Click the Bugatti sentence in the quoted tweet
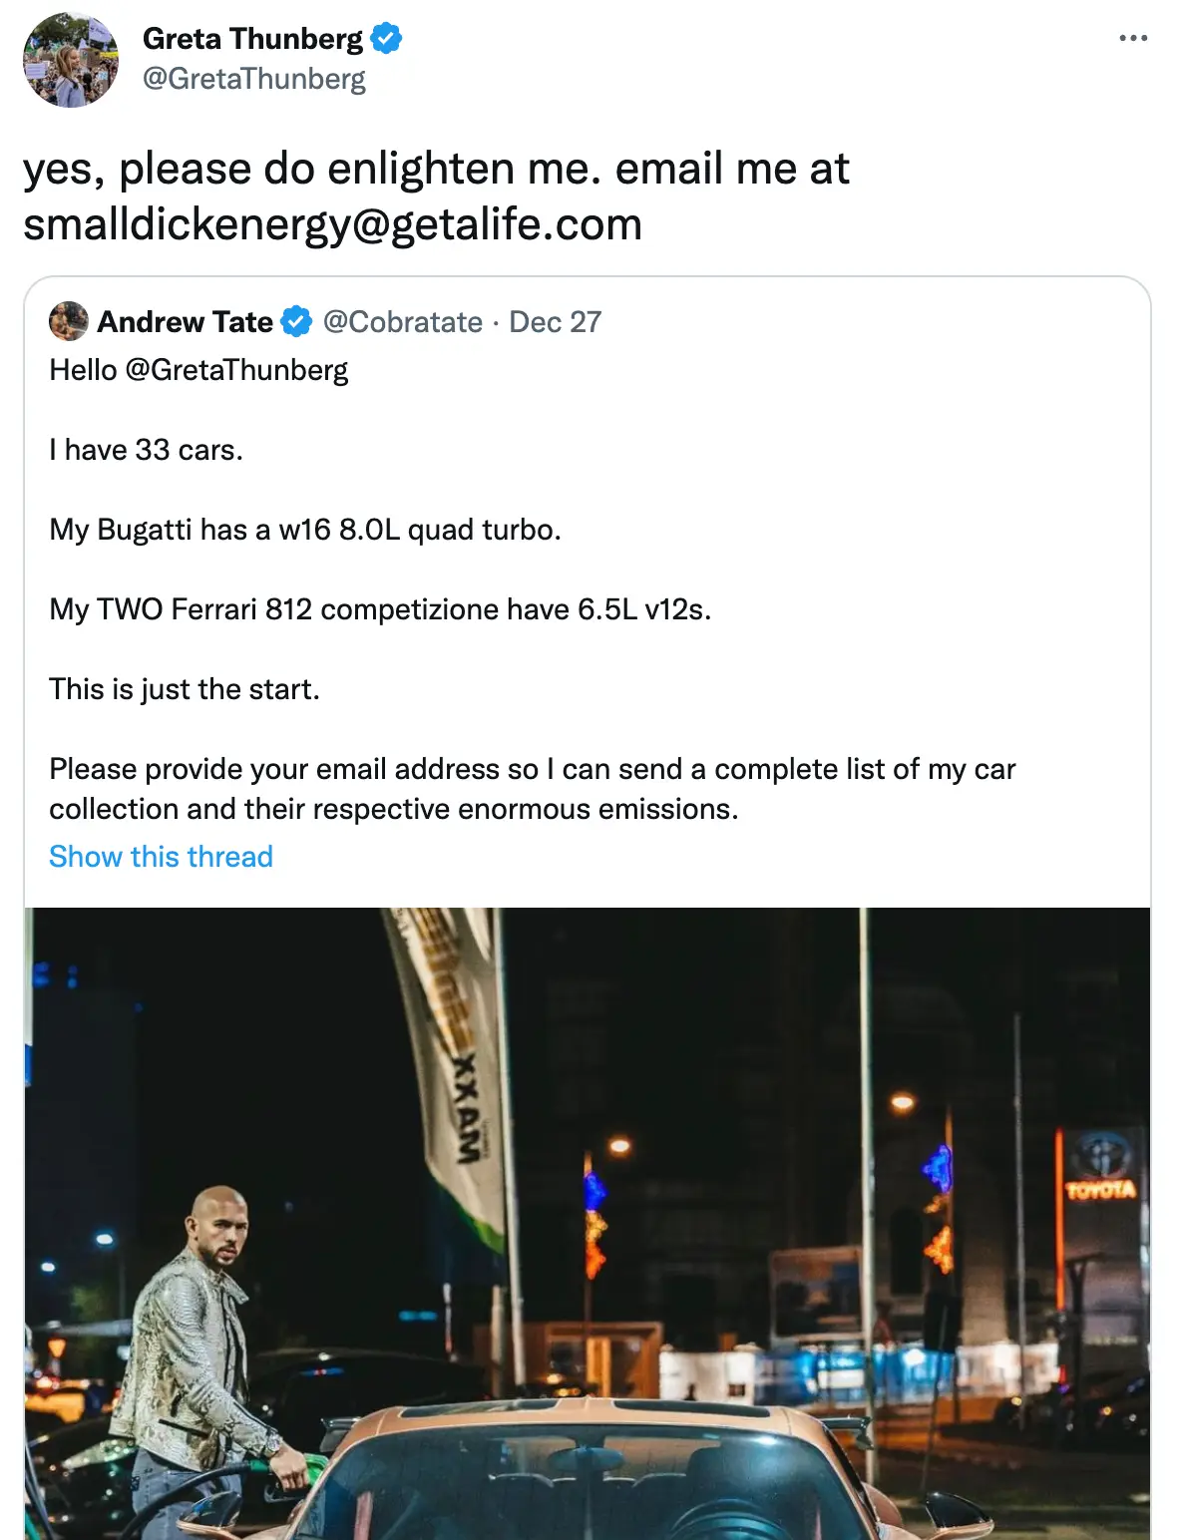 pyautogui.click(x=304, y=529)
